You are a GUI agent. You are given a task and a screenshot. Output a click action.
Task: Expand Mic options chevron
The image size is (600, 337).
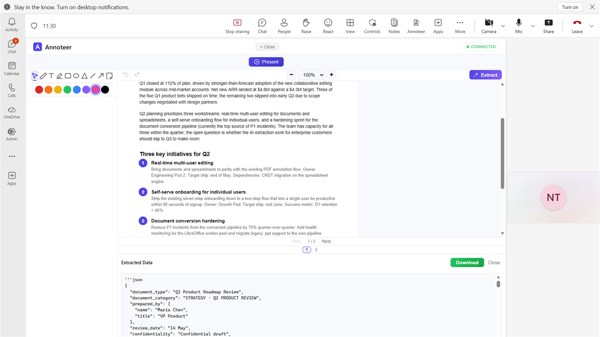tap(533, 26)
